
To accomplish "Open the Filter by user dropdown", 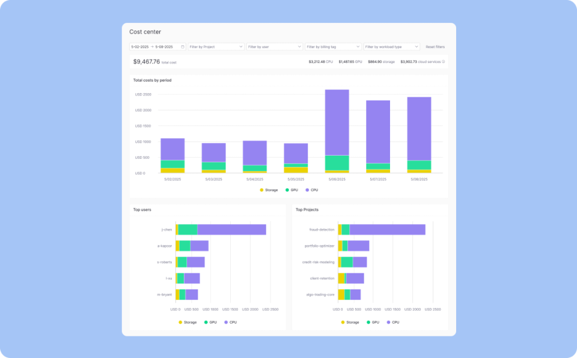I will [x=275, y=46].
